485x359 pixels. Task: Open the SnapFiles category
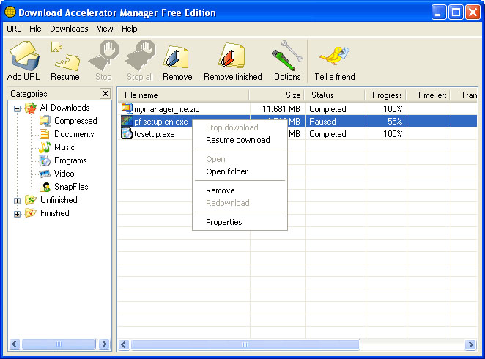(x=70, y=187)
